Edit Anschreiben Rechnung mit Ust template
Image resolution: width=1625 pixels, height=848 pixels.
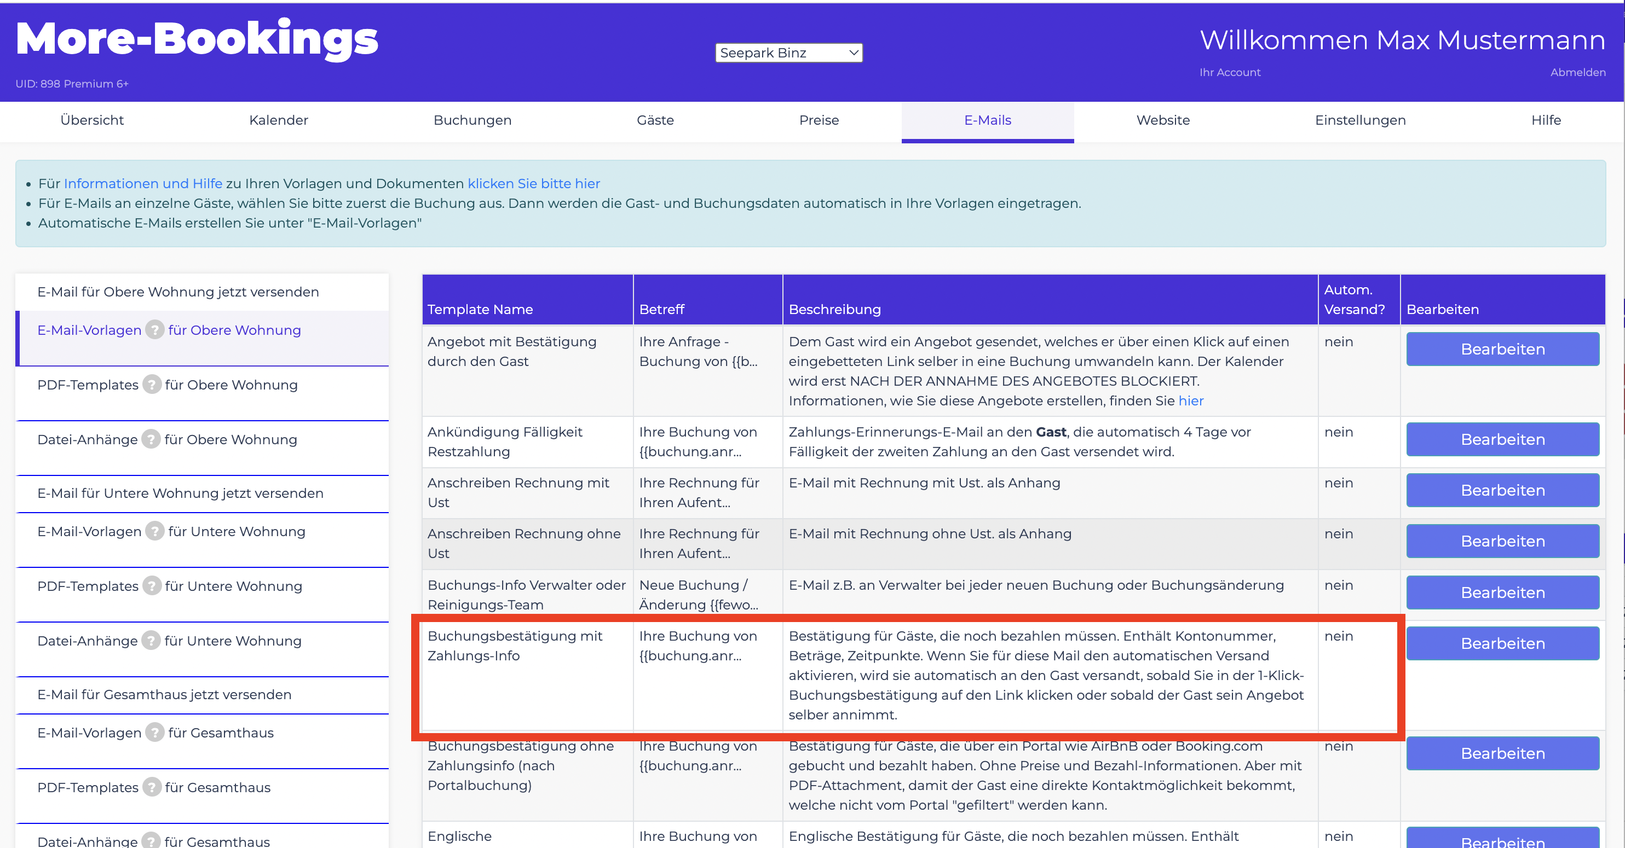coord(1502,491)
